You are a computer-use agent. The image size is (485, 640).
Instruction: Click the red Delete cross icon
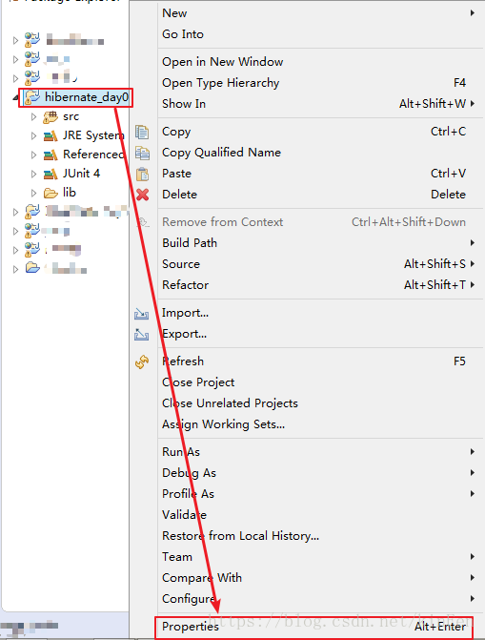pyautogui.click(x=142, y=195)
